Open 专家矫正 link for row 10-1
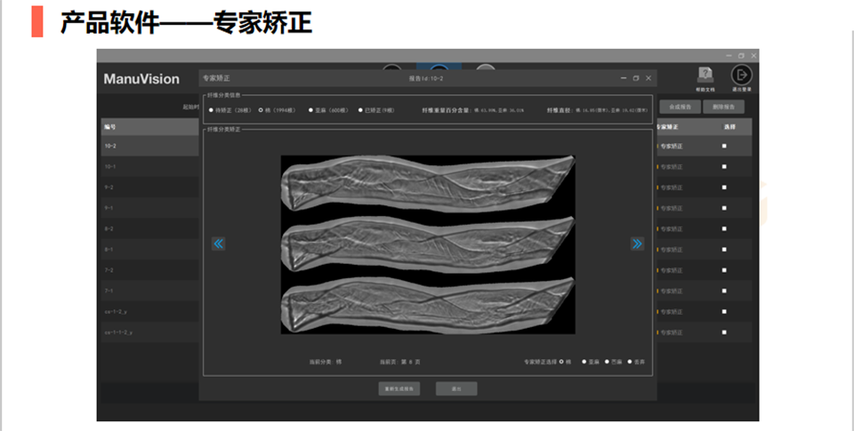The width and height of the screenshot is (854, 431). tap(671, 167)
